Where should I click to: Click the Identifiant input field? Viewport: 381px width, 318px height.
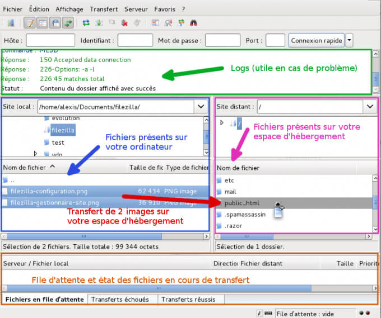click(136, 40)
